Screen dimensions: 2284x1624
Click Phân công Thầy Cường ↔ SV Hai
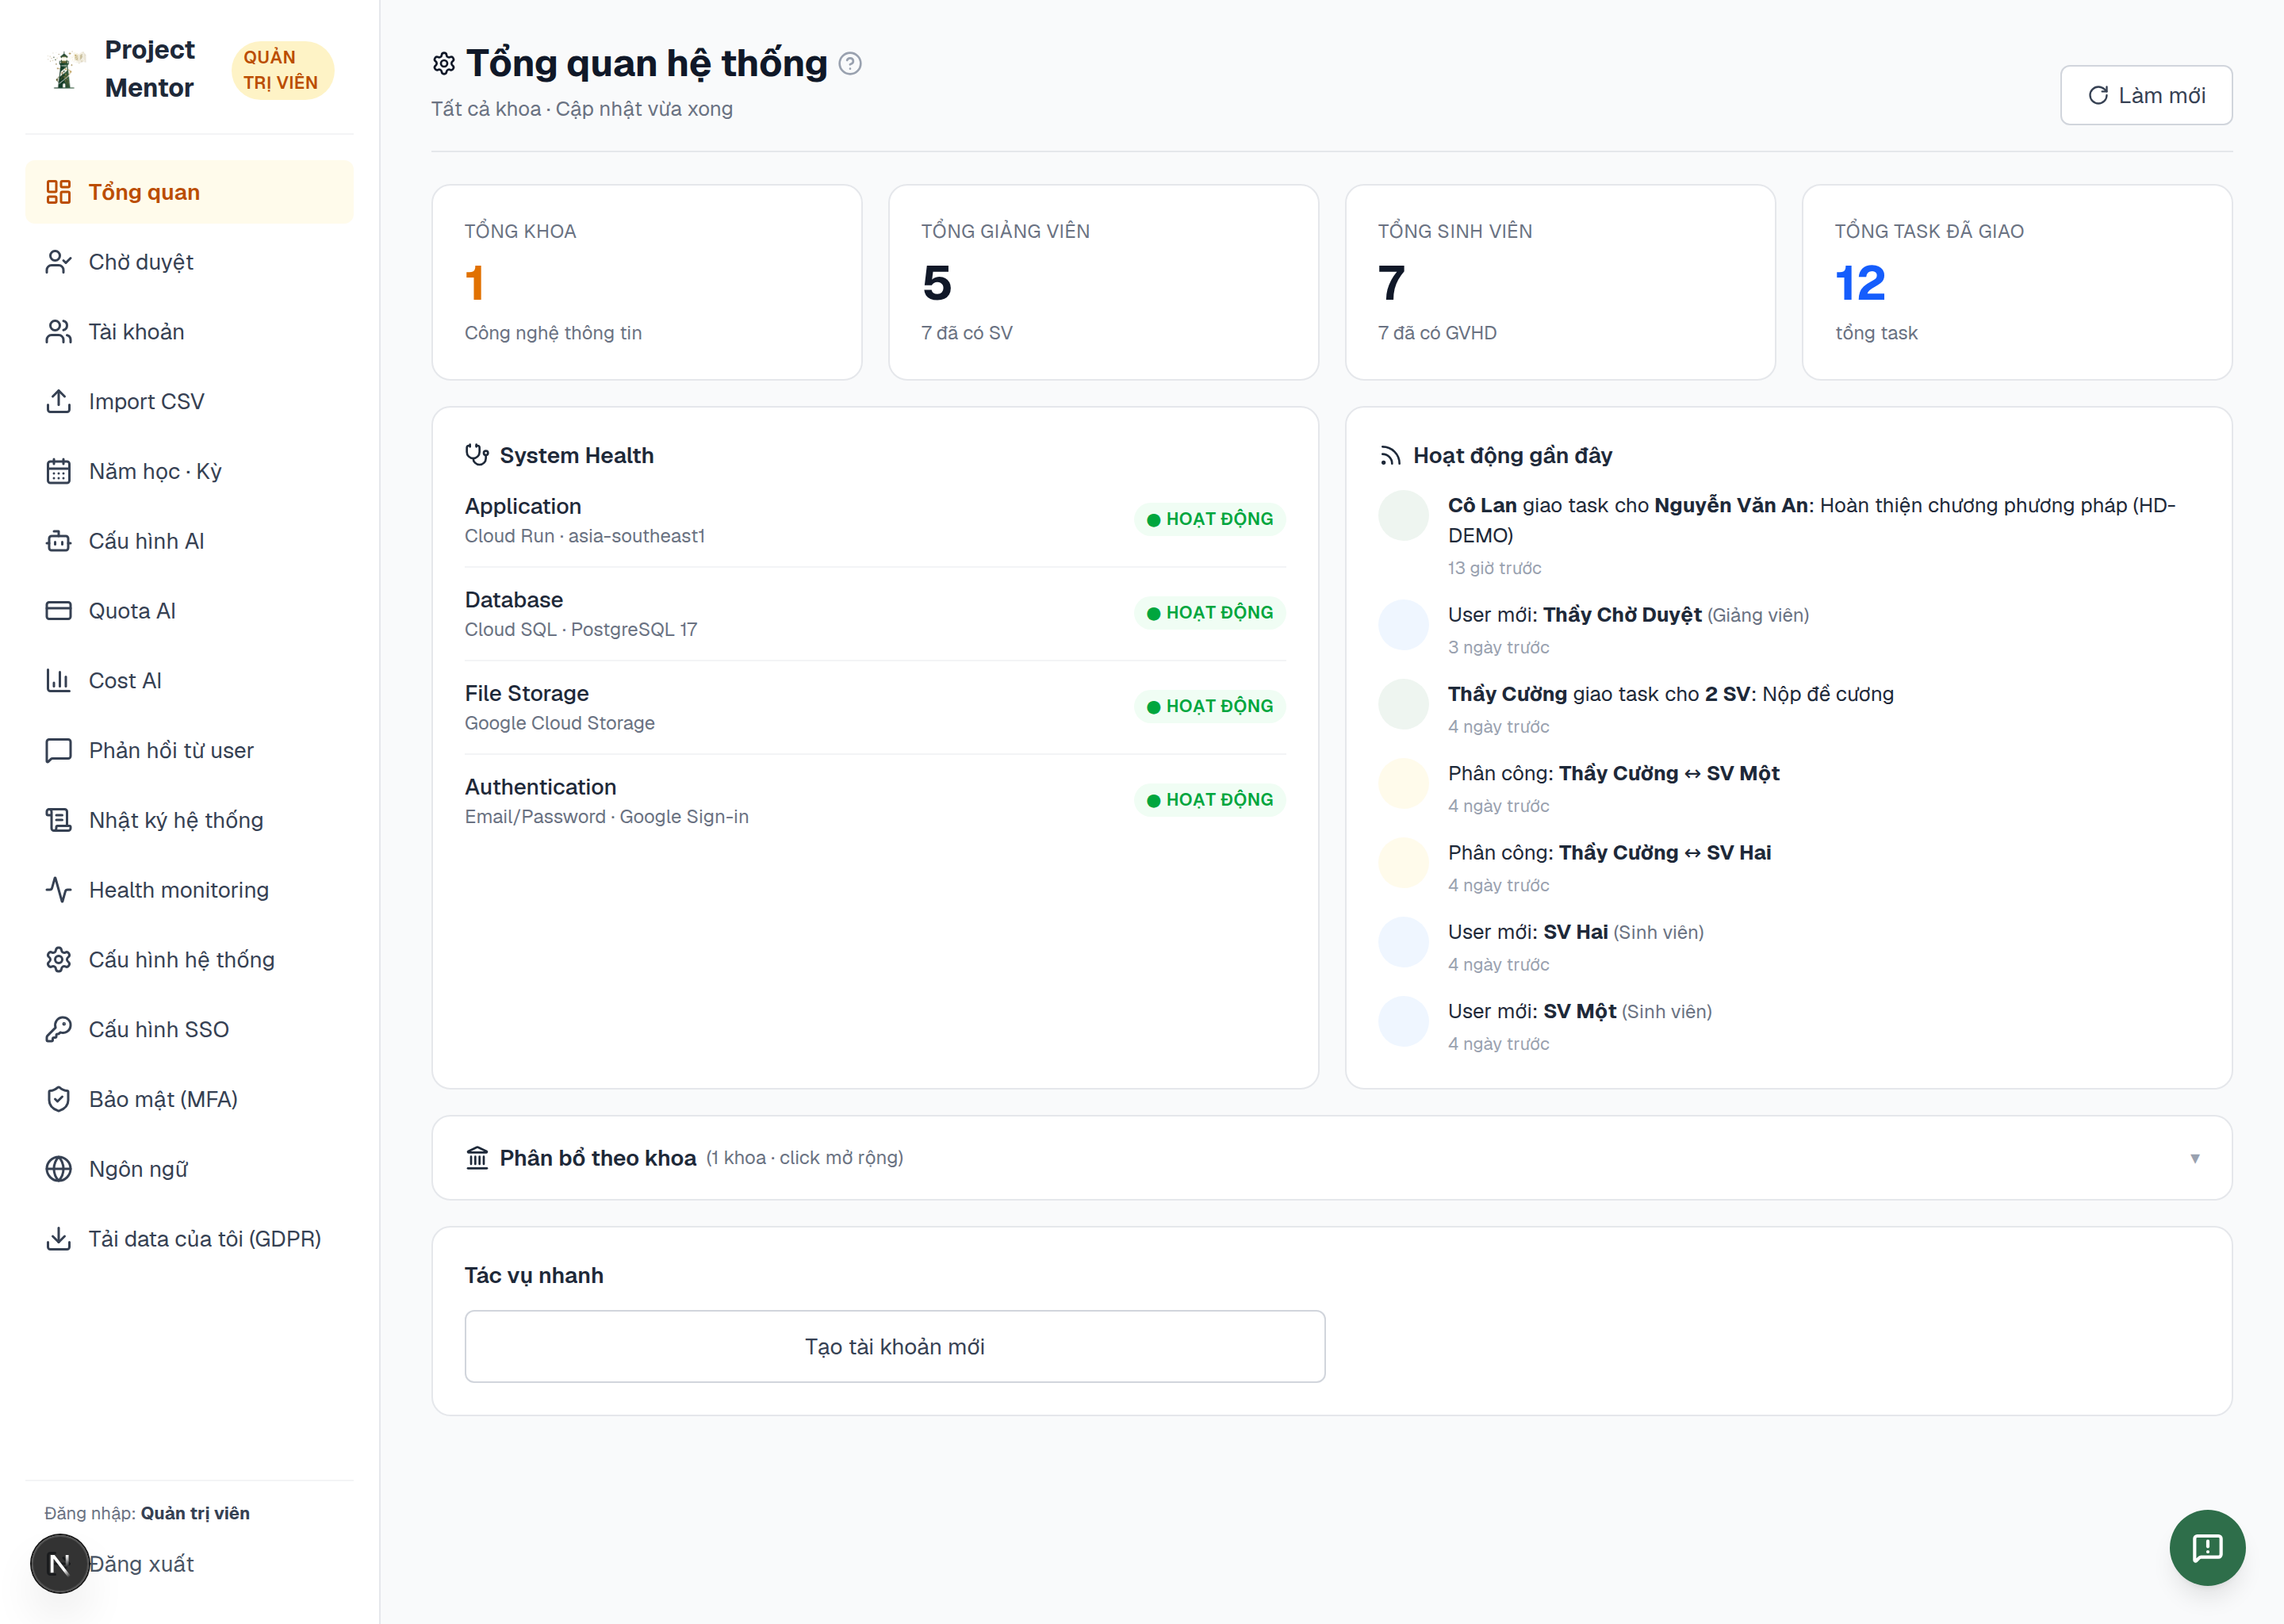tap(1789, 868)
